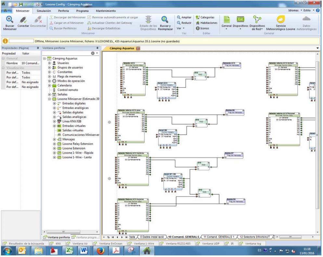The width and height of the screenshot is (323, 257).
Task: Open Resultados de la búsqueda panel
Action: [x=23, y=244]
